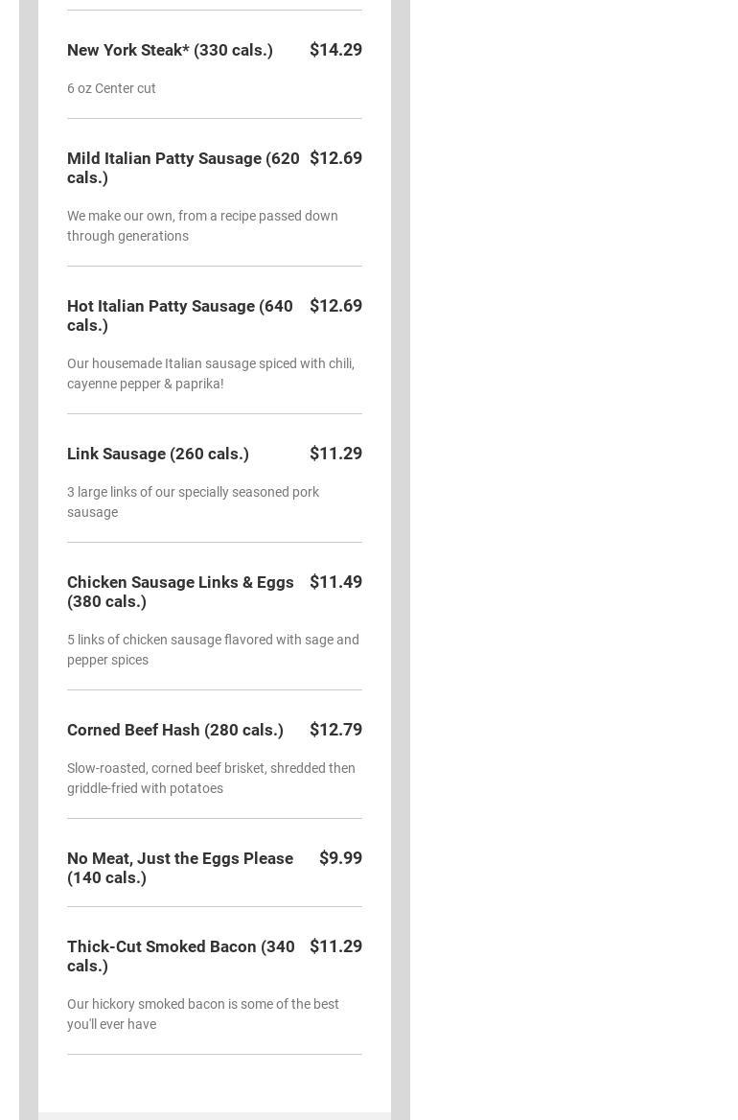Image resolution: width=738 pixels, height=1120 pixels.
Task: Open Chicken Sausage Links & Eggs item
Action: pos(180,592)
